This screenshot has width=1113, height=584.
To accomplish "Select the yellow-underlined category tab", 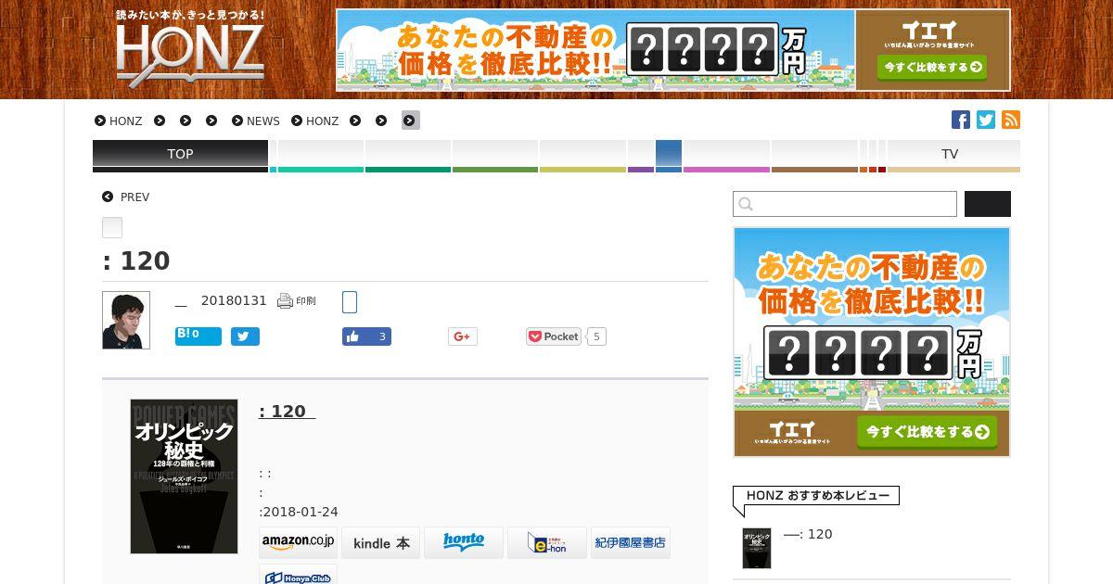I will pyautogui.click(x=582, y=156).
